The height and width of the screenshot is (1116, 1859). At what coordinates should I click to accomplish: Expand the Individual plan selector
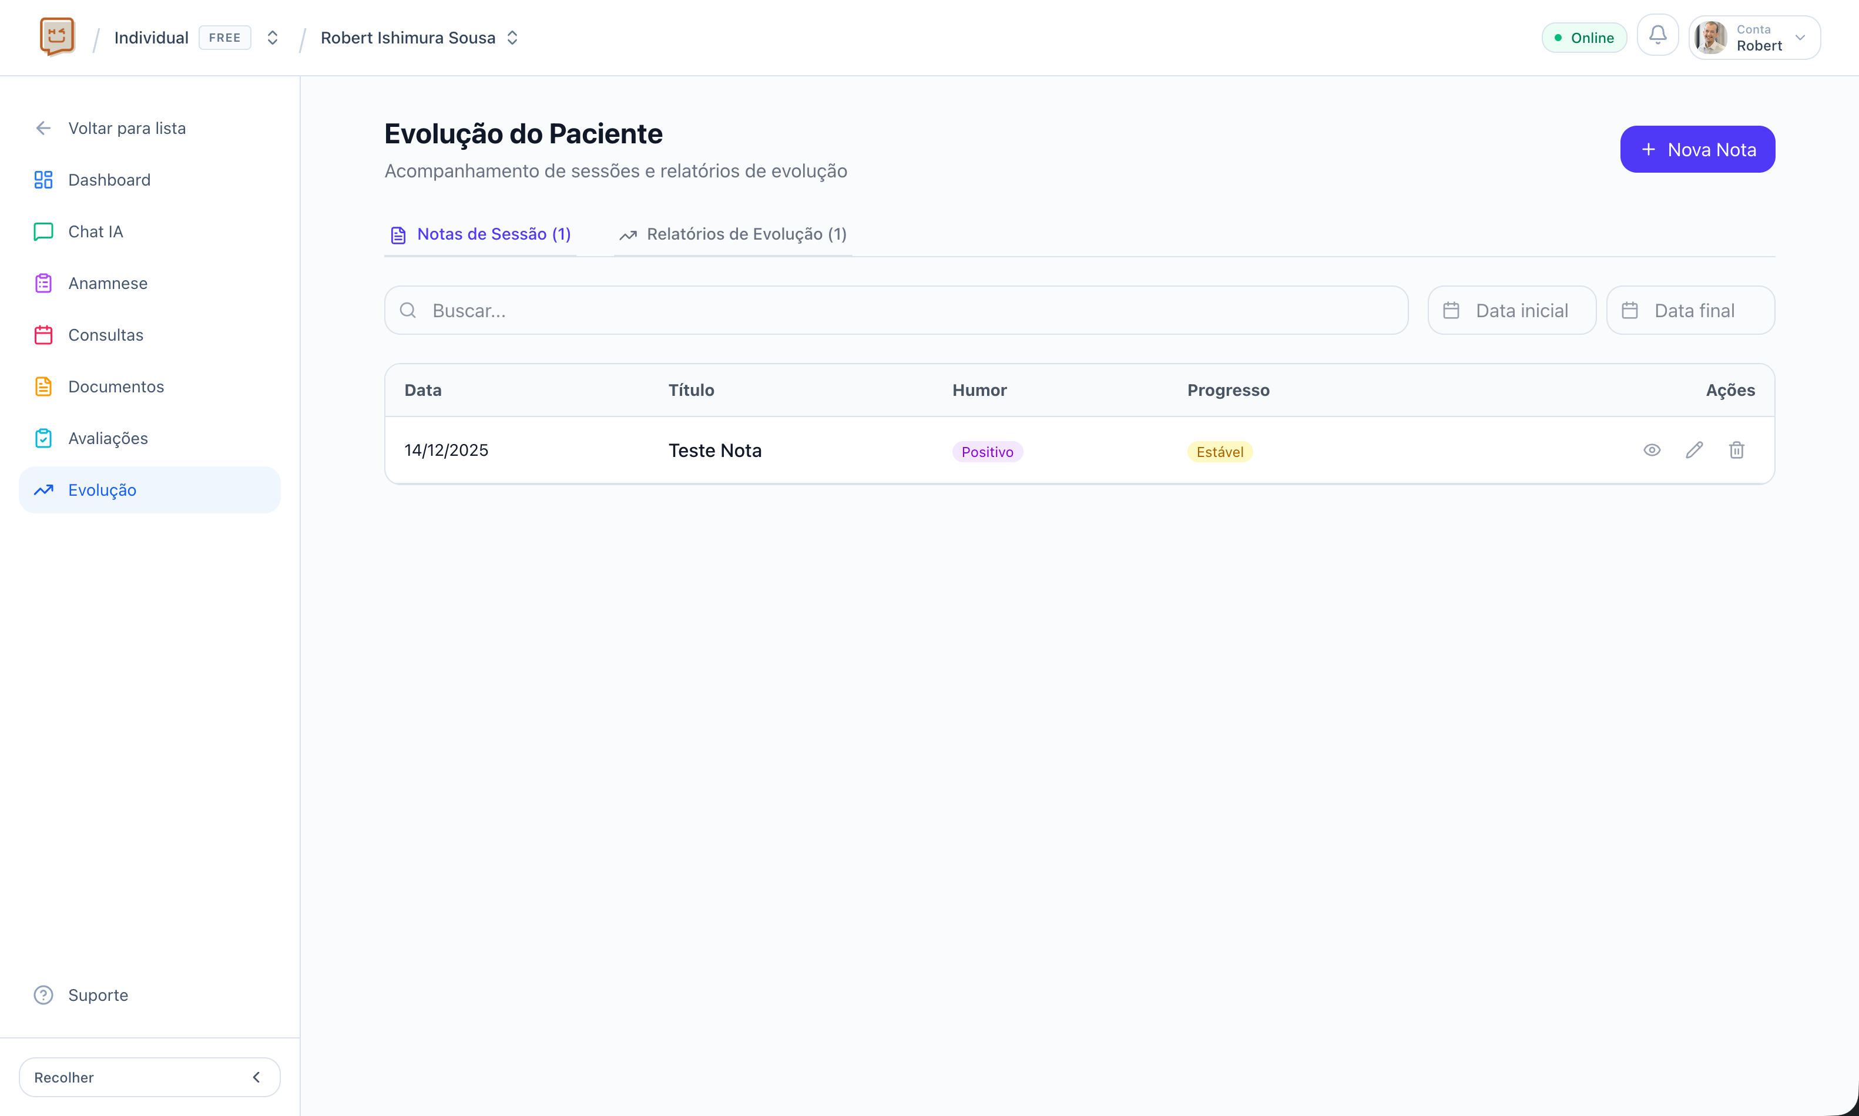click(x=272, y=37)
